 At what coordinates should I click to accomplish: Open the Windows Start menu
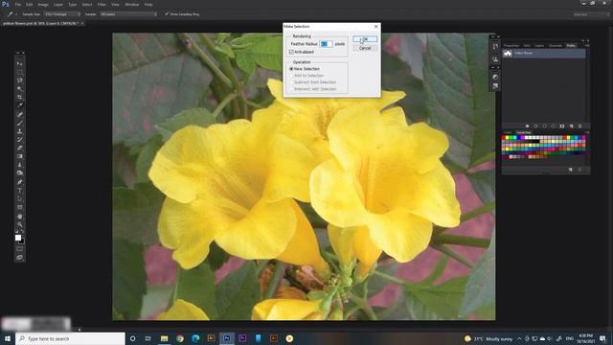click(8, 338)
